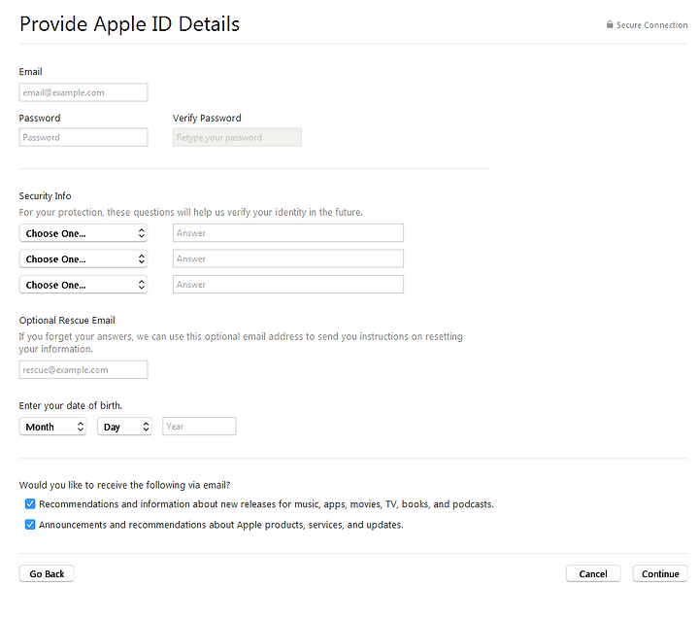Uncheck Apple products announcements checkbox
The height and width of the screenshot is (620, 699).
pyautogui.click(x=30, y=525)
